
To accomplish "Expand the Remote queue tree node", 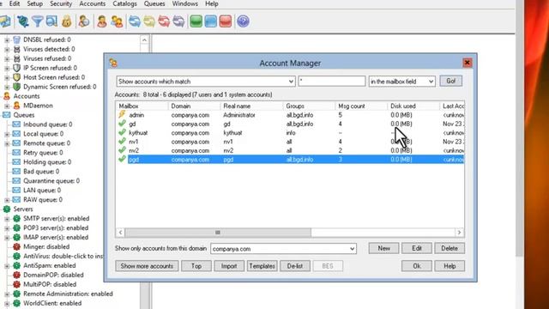I will [x=7, y=143].
